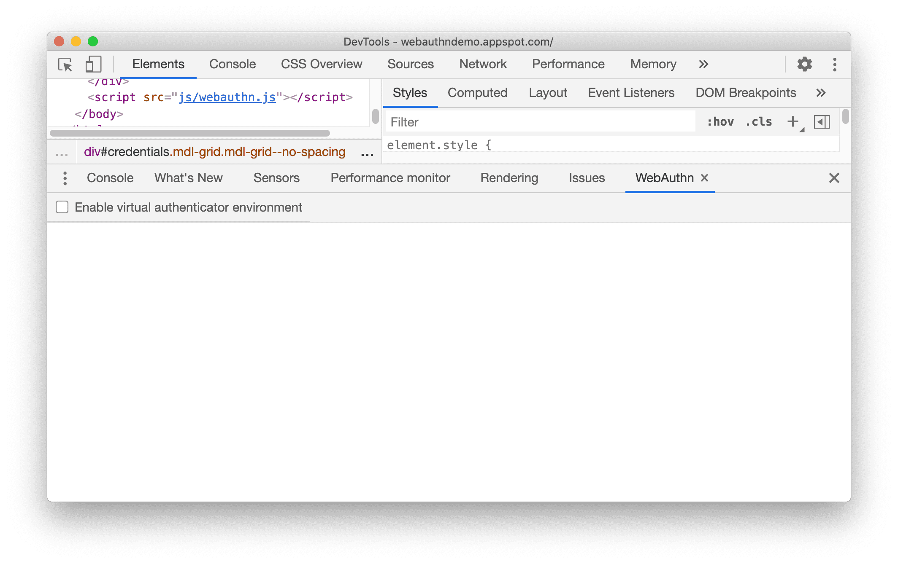The width and height of the screenshot is (898, 564).
Task: Enable virtual authenticator environment checkbox
Action: click(x=62, y=207)
